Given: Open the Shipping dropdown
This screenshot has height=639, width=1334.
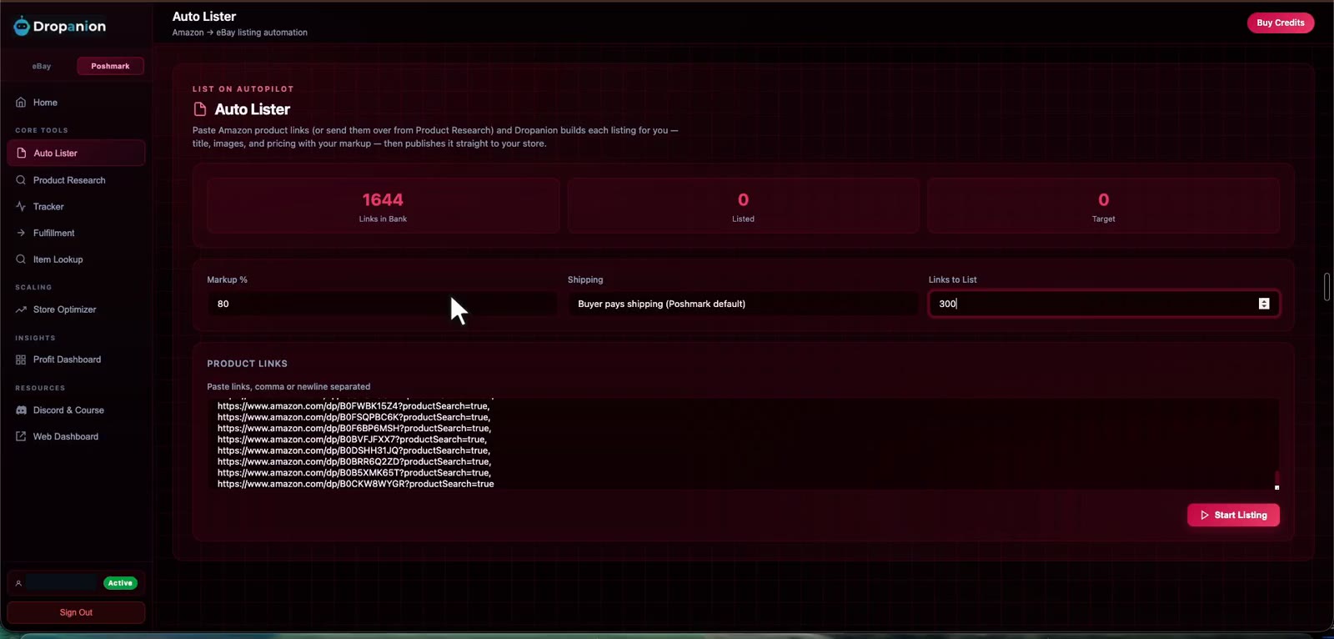Looking at the screenshot, I should 742,304.
